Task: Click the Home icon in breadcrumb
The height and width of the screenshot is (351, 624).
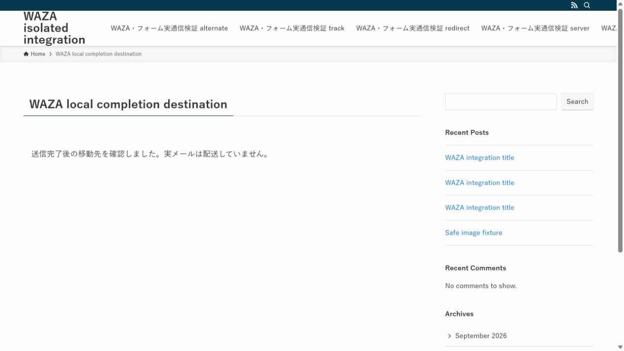Action: (x=26, y=54)
